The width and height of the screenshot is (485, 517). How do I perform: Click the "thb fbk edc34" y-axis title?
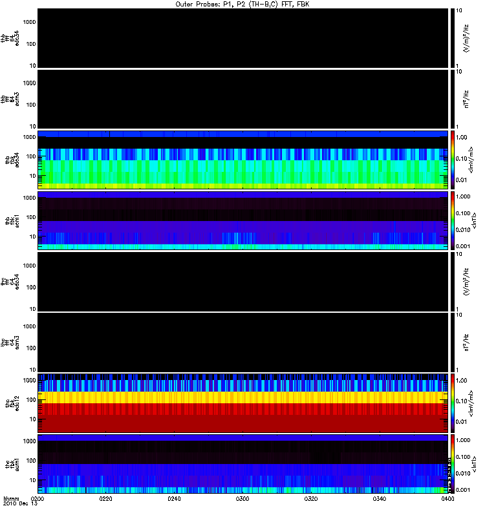pyautogui.click(x=12, y=160)
